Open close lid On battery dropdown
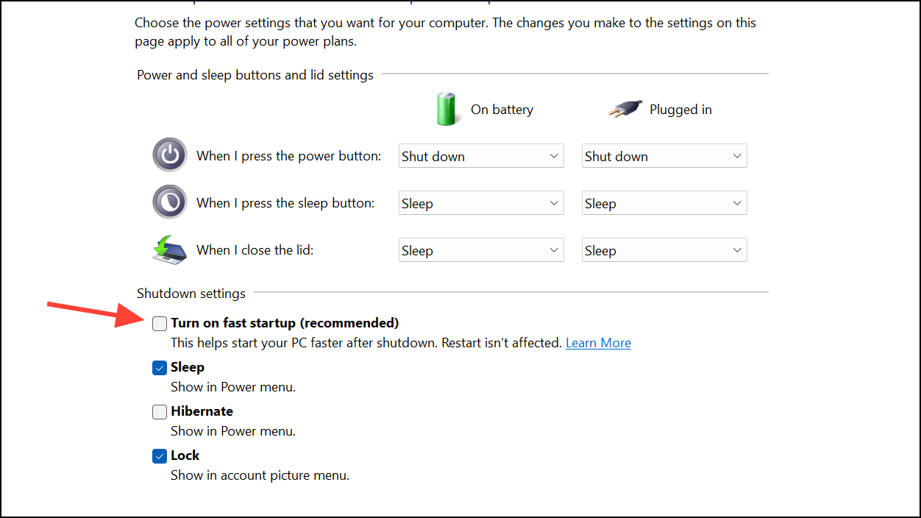921x518 pixels. tap(481, 250)
